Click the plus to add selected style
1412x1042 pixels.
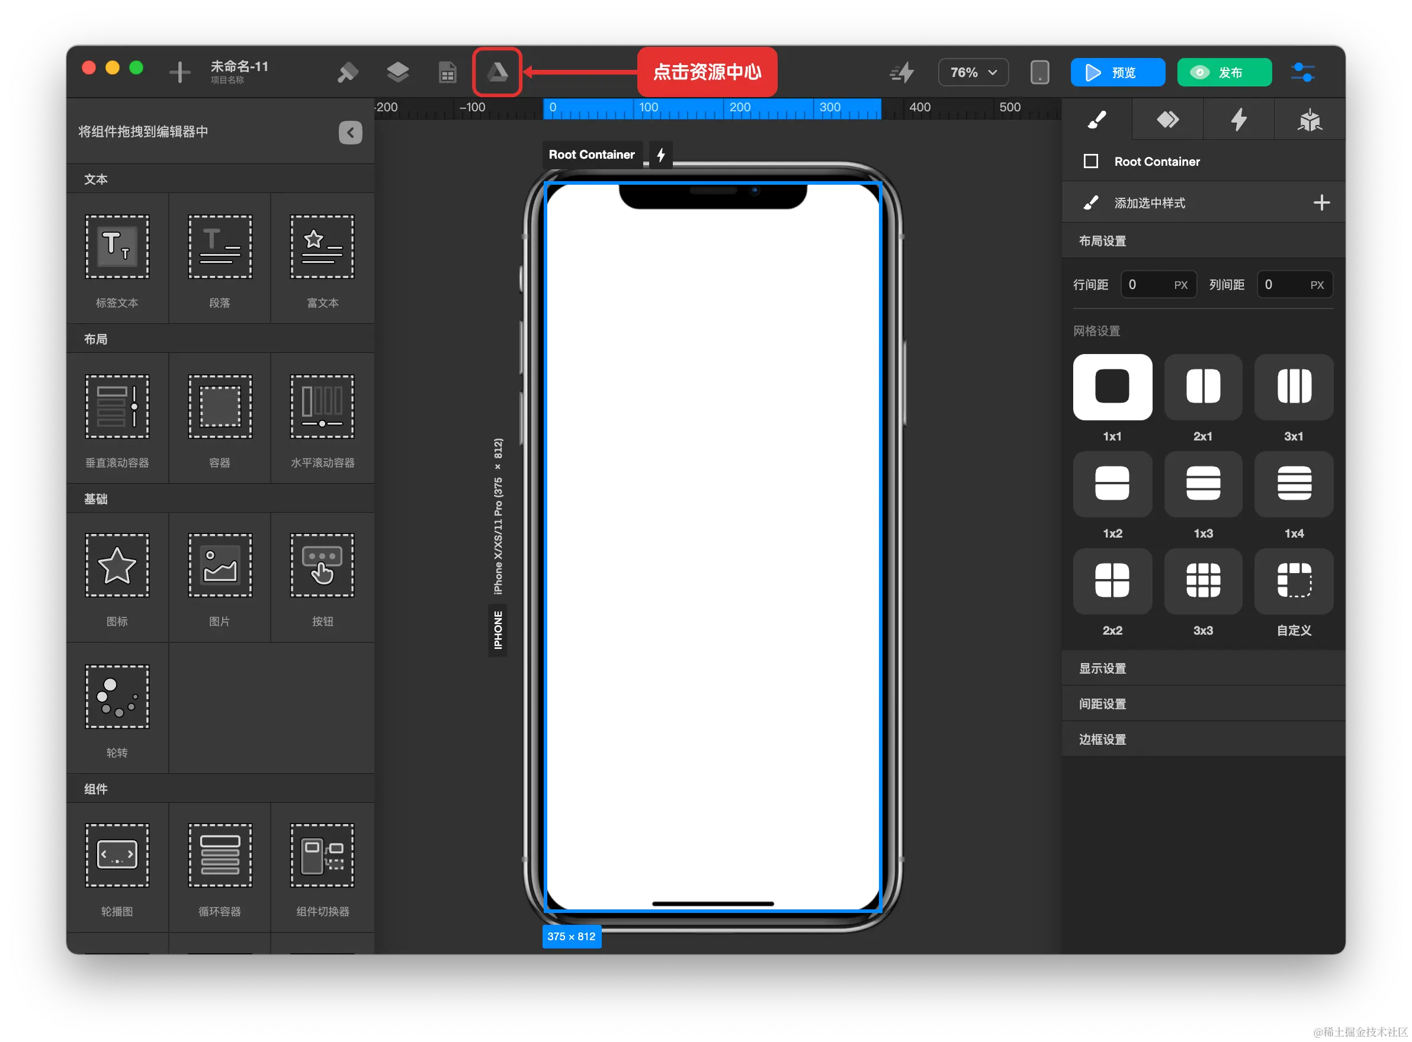tap(1321, 202)
